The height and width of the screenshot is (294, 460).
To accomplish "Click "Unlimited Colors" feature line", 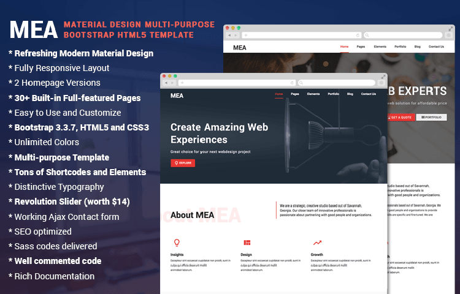I will [x=44, y=142].
